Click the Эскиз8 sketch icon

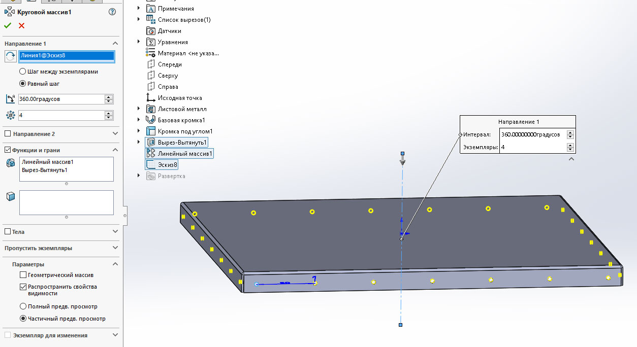click(151, 165)
